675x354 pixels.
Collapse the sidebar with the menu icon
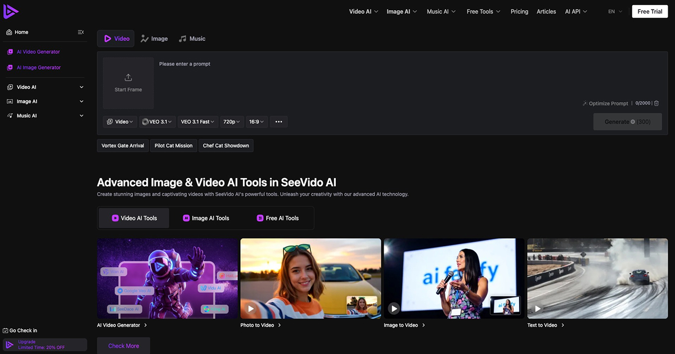[x=81, y=32]
